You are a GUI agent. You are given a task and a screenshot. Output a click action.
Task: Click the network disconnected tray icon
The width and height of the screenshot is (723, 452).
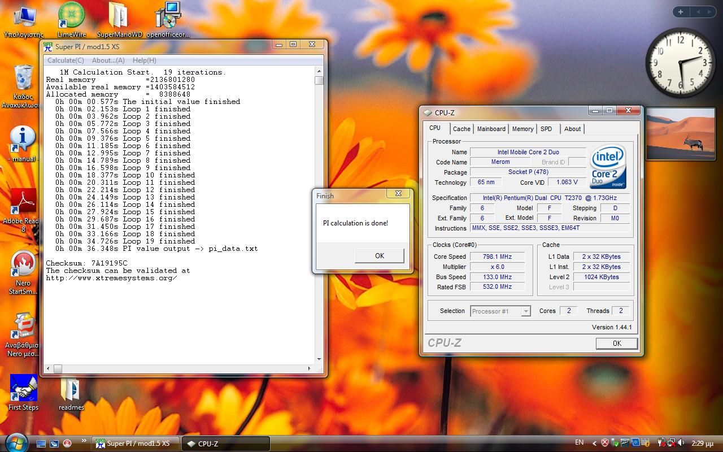pyautogui.click(x=671, y=443)
